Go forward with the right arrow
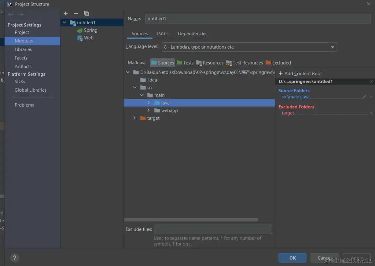This screenshot has height=266, width=375. 21,14
